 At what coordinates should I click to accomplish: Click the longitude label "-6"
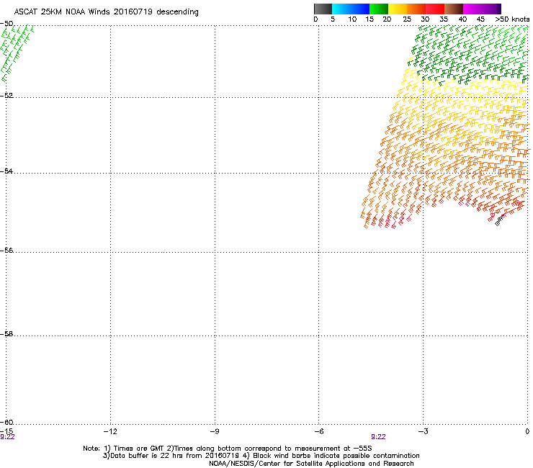pos(318,431)
